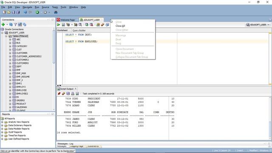The image size is (272, 153).
Task: Select Close All in the context menu
Action: (120, 26)
